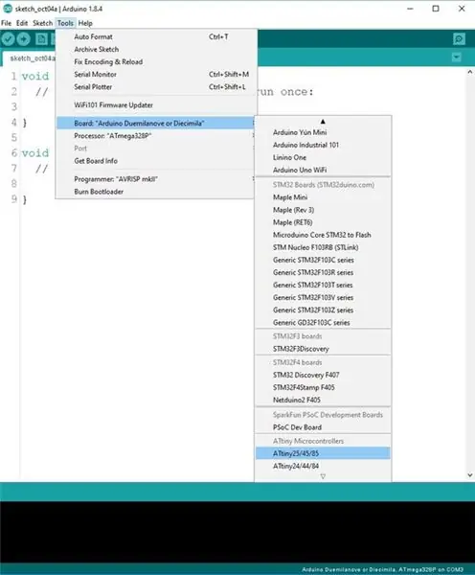
Task: Open the tab options dropdown arrow
Action: click(x=456, y=57)
